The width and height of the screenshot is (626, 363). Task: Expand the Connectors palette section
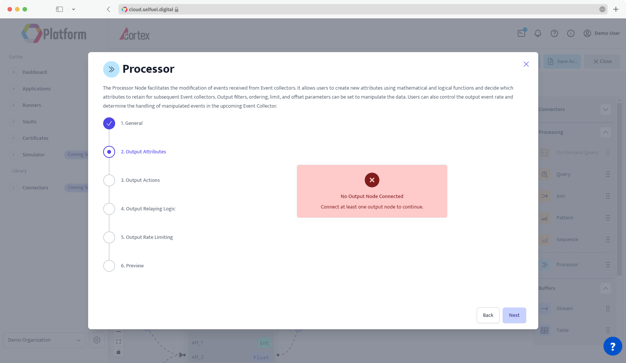click(606, 109)
